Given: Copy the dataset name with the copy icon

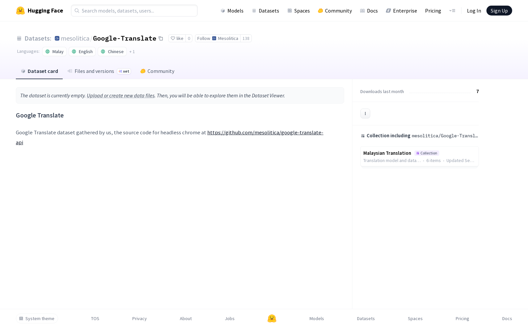Looking at the screenshot, I should (161, 38).
